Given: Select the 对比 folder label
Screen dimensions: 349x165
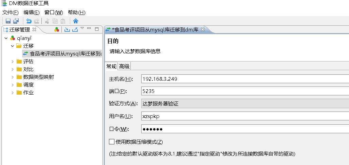Looking at the screenshot, I should [x=28, y=69].
